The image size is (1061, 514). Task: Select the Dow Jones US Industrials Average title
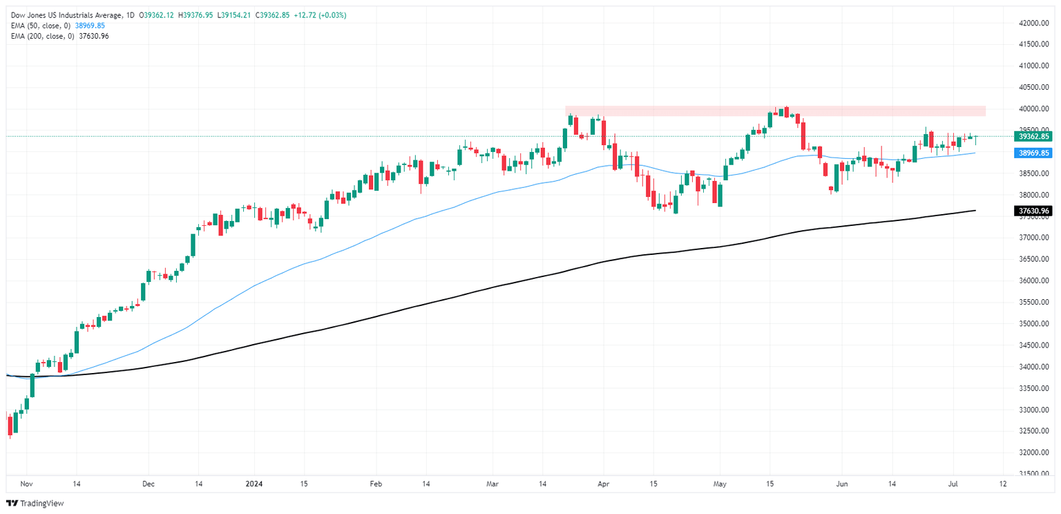click(64, 15)
